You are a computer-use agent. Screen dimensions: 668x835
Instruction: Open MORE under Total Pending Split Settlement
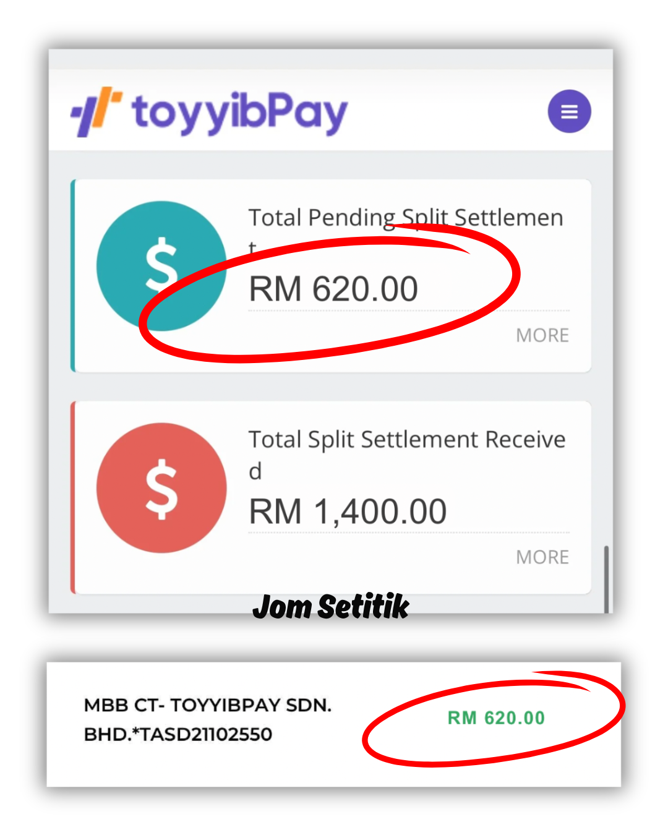click(x=542, y=335)
